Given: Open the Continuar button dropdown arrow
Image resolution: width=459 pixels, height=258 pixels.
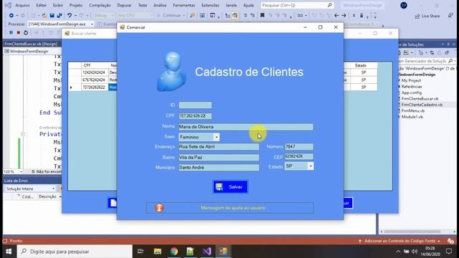Looking at the screenshot, I should (x=184, y=16).
